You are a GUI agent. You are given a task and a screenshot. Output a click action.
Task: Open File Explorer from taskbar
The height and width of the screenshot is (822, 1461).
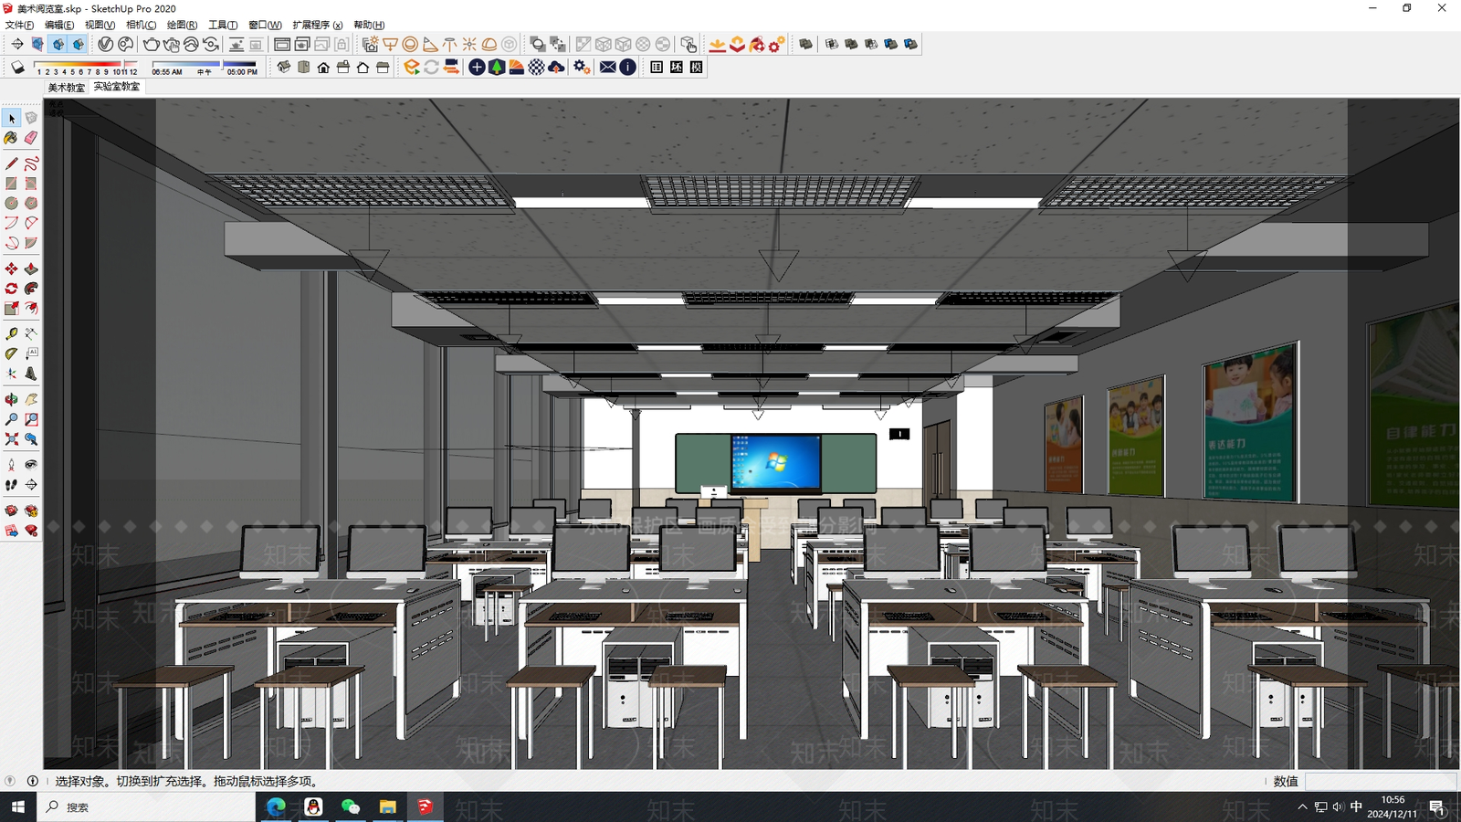tap(388, 807)
